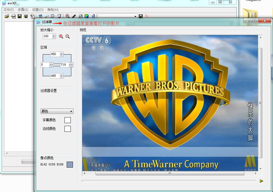Click the open folder icon in esrXP toolbar
273x192 pixels.
tap(7, 16)
